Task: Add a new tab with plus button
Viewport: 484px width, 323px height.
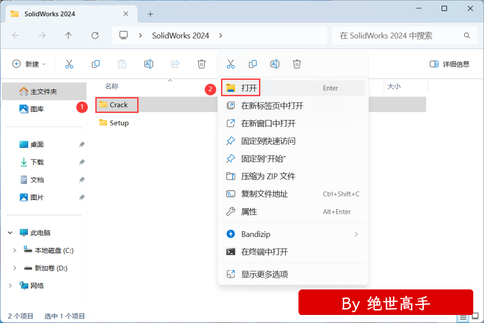Action: tap(151, 14)
